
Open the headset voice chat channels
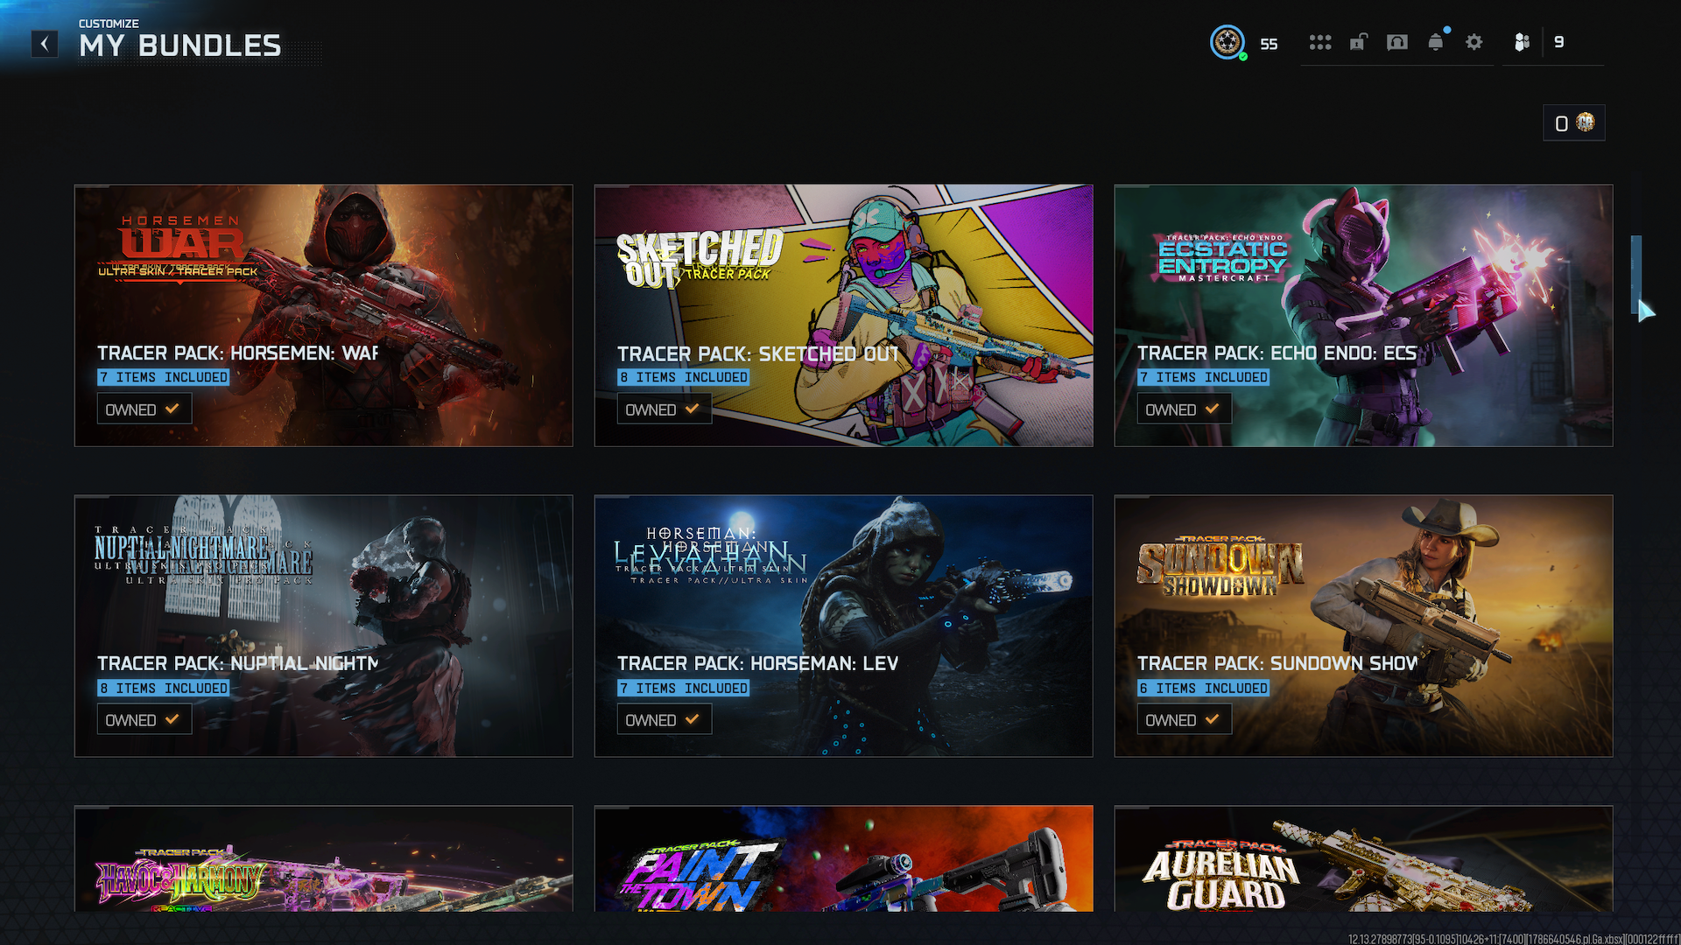pos(1397,42)
